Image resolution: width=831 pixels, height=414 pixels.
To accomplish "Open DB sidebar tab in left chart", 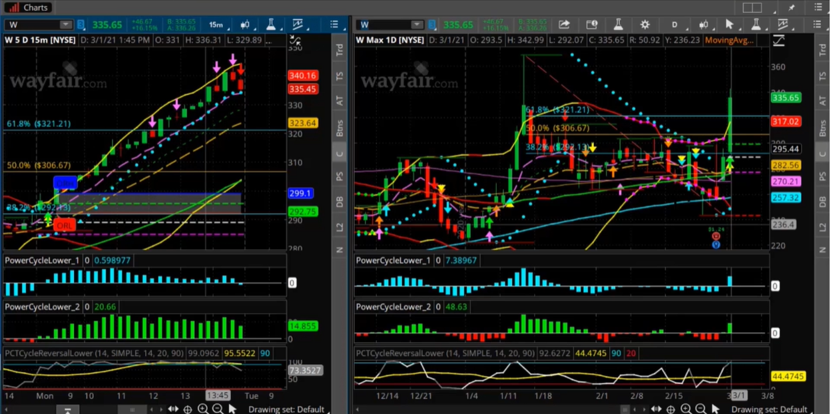I will pyautogui.click(x=340, y=202).
